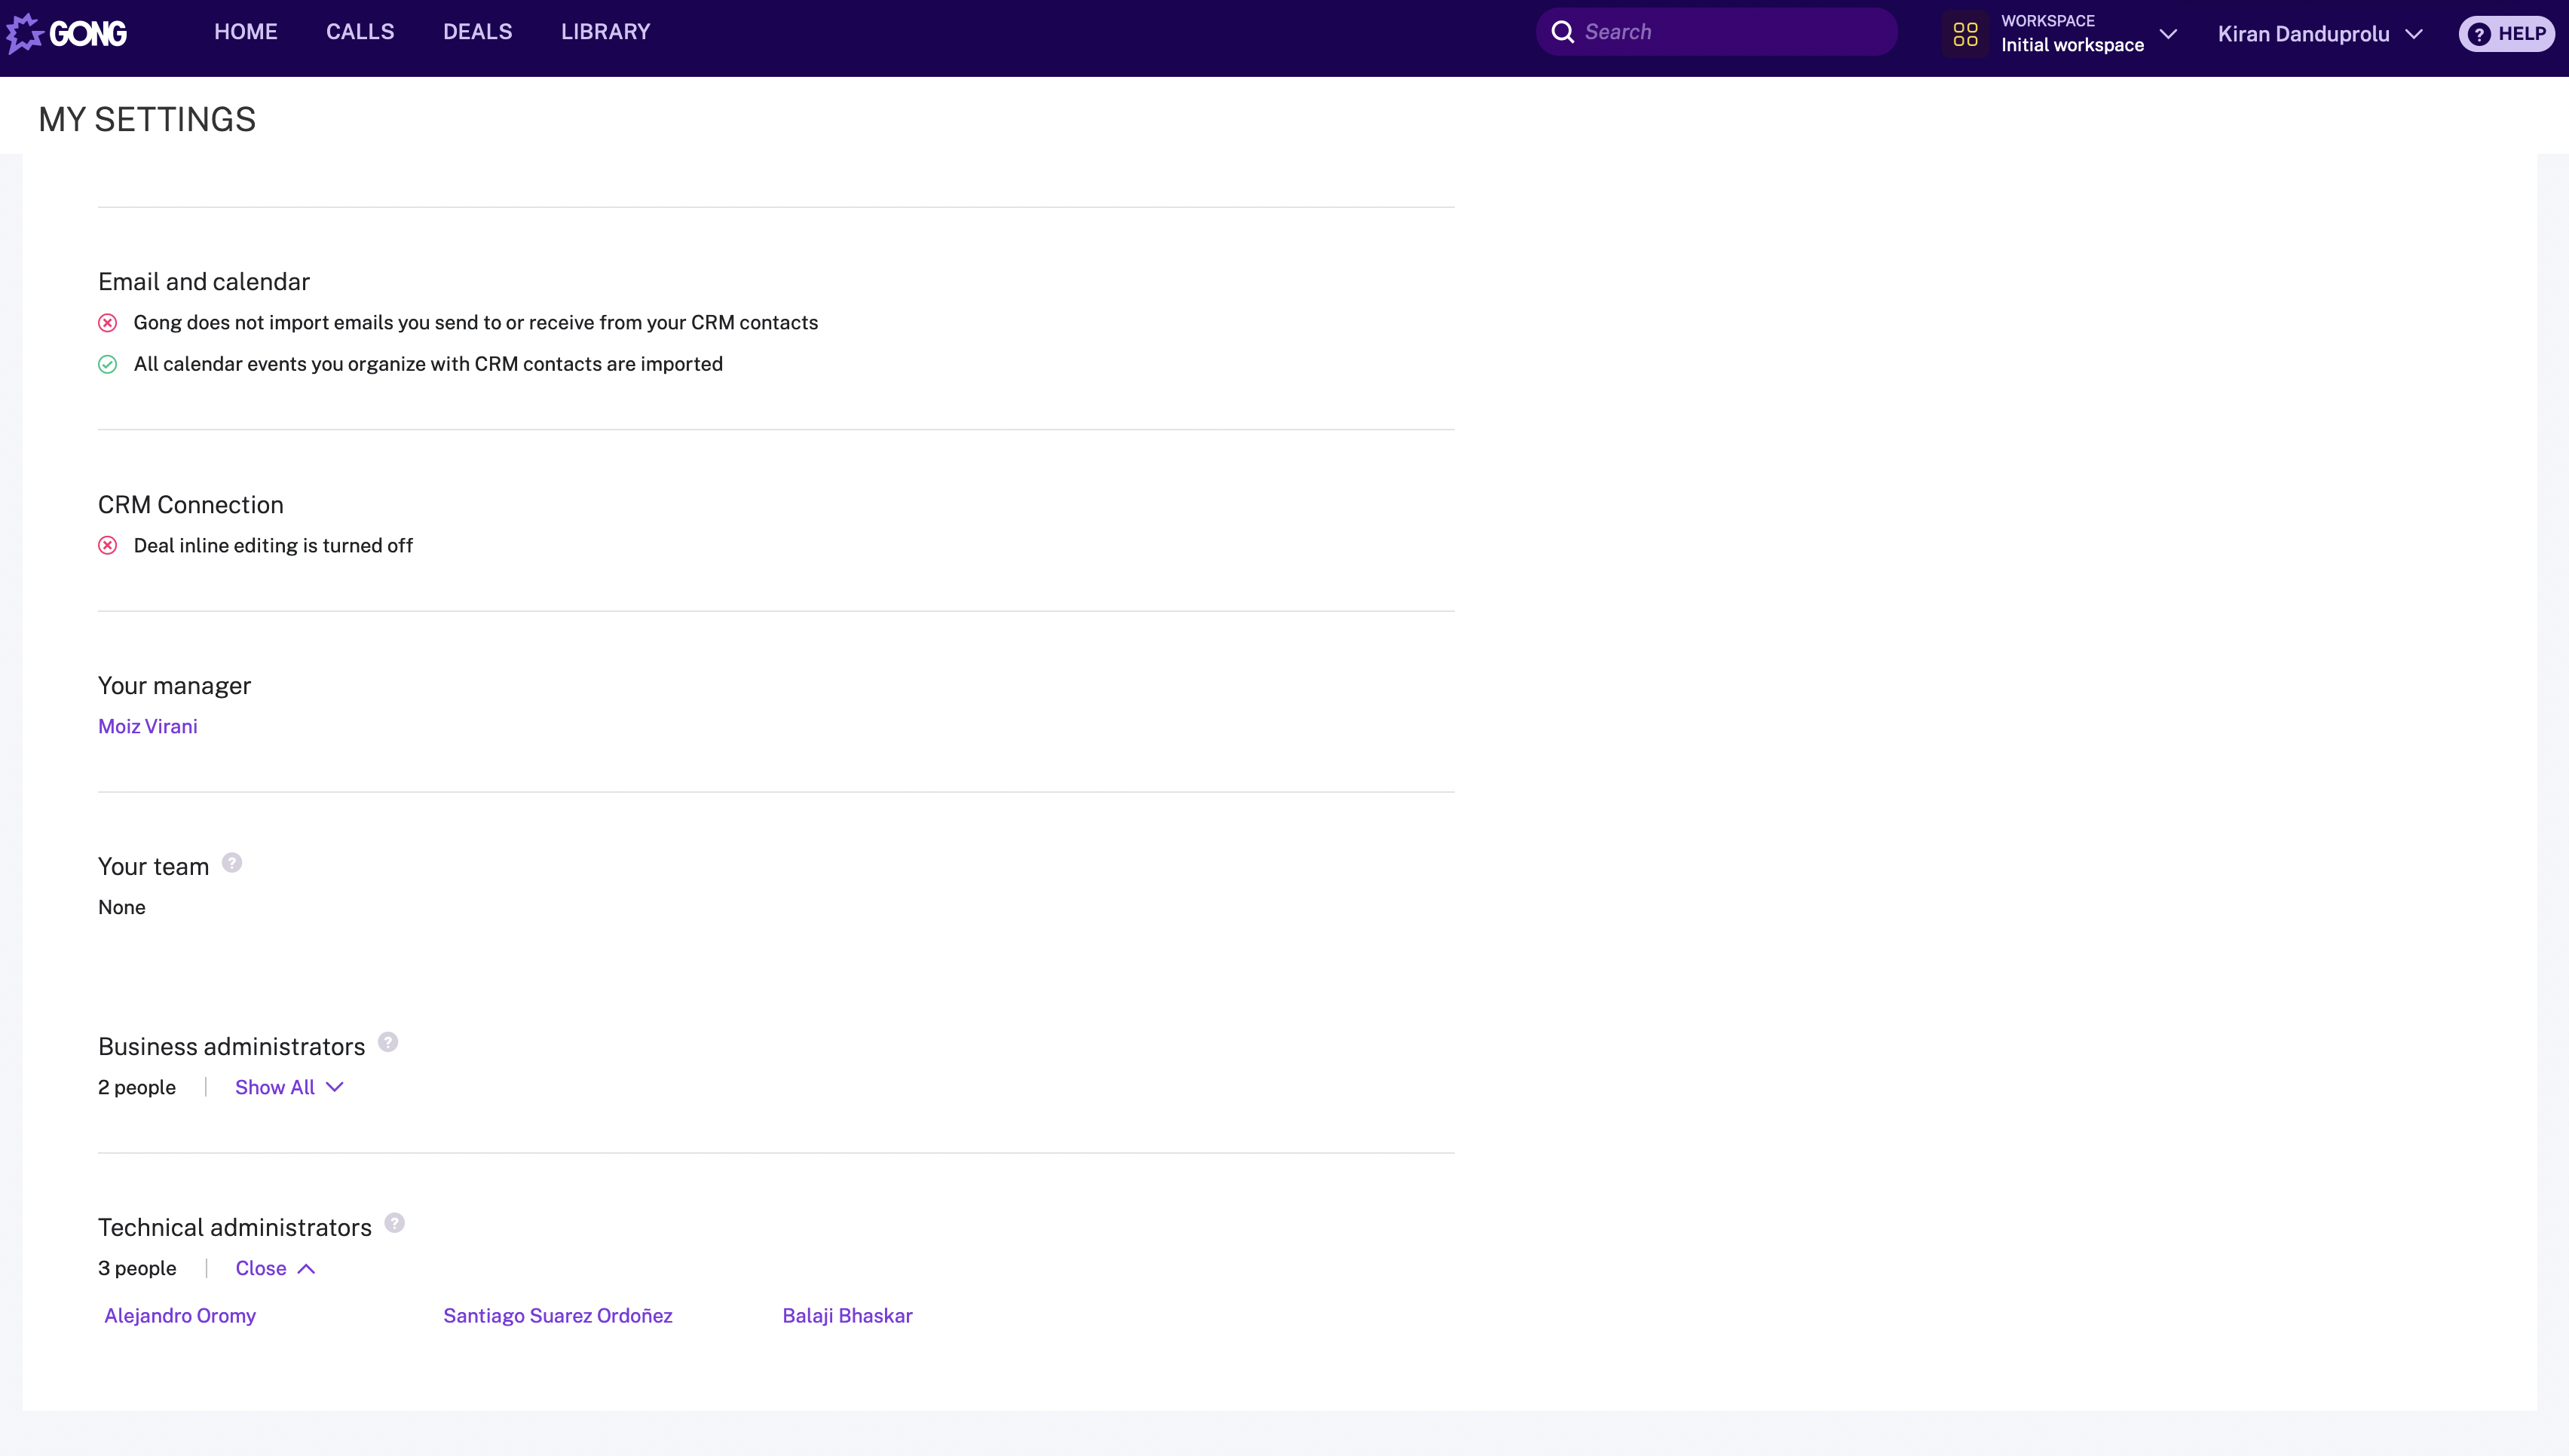
Task: Click the Business administrators help icon
Action: click(388, 1043)
